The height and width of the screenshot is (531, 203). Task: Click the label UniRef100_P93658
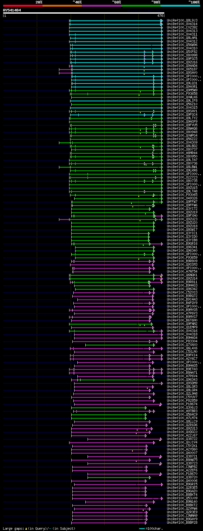point(182,94)
